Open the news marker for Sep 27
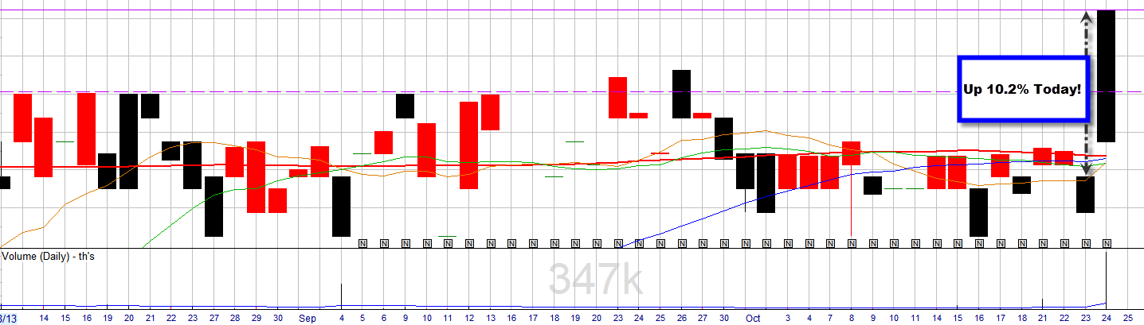Image resolution: width=1144 pixels, height=325 pixels. (x=703, y=243)
